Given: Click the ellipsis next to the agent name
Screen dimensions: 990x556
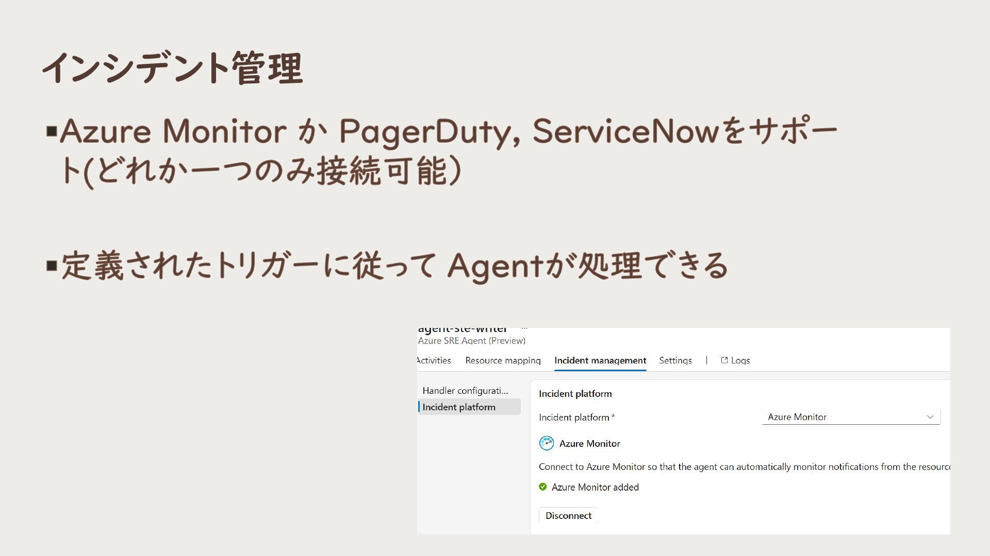Looking at the screenshot, I should pos(524,329).
